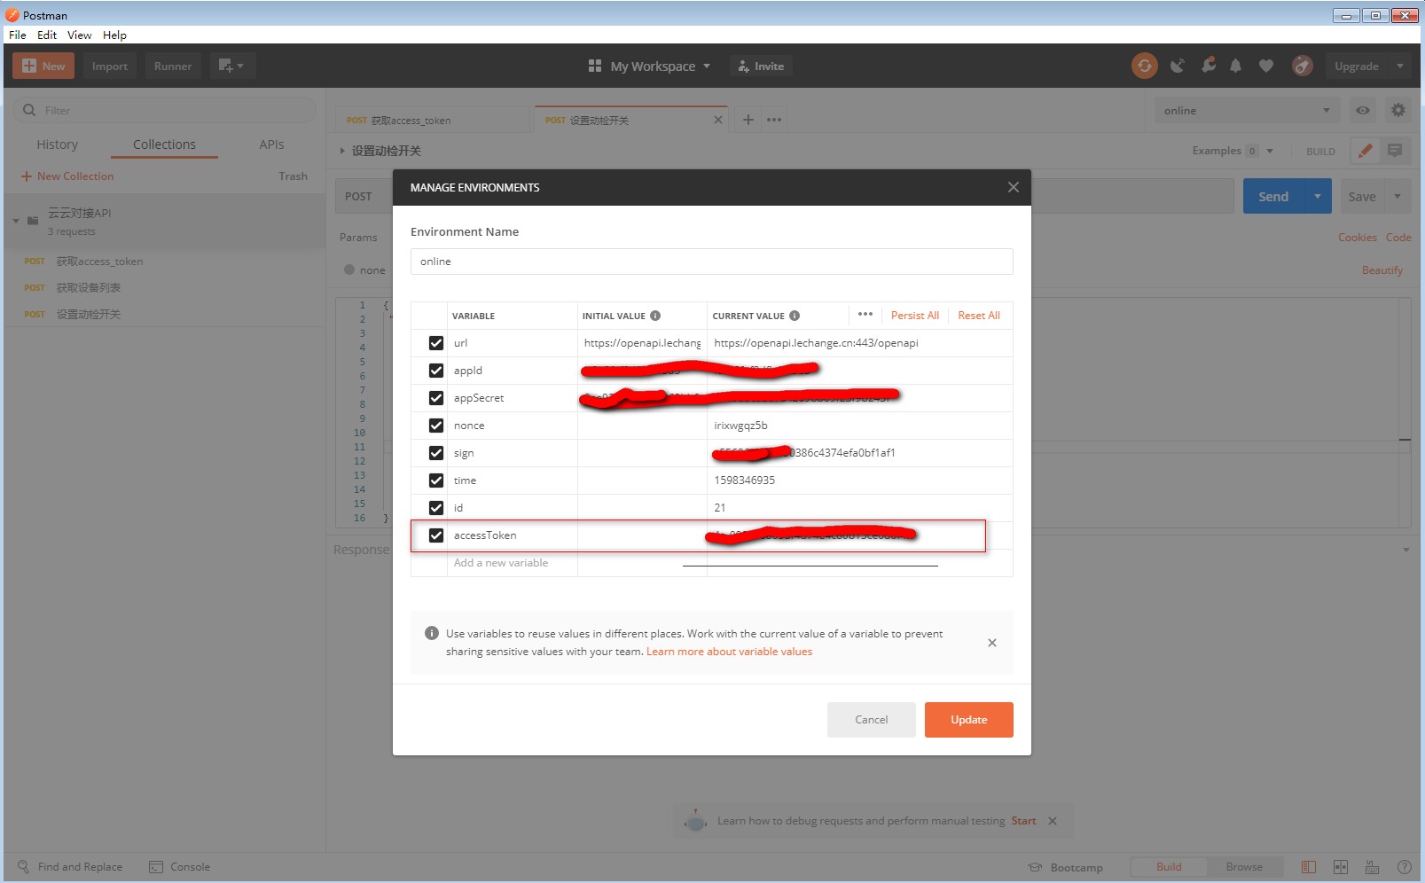Screen dimensions: 1425x883
Task: Uncheck the url variable checkbox
Action: click(435, 343)
